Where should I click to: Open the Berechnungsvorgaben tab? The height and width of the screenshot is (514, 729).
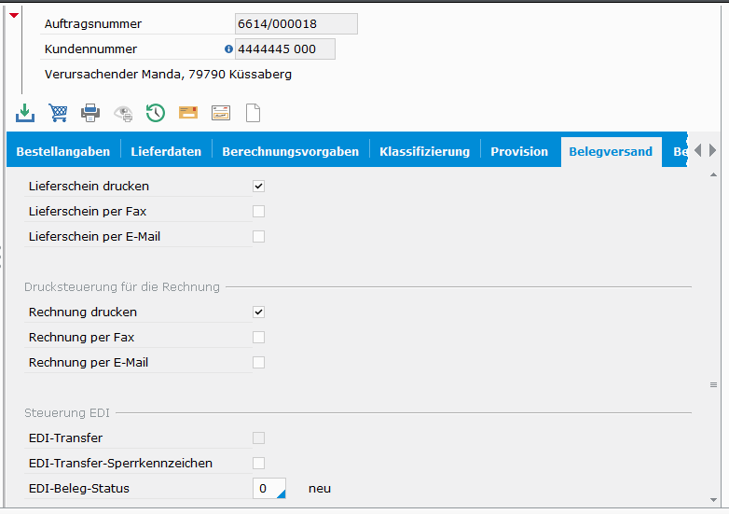click(x=290, y=152)
